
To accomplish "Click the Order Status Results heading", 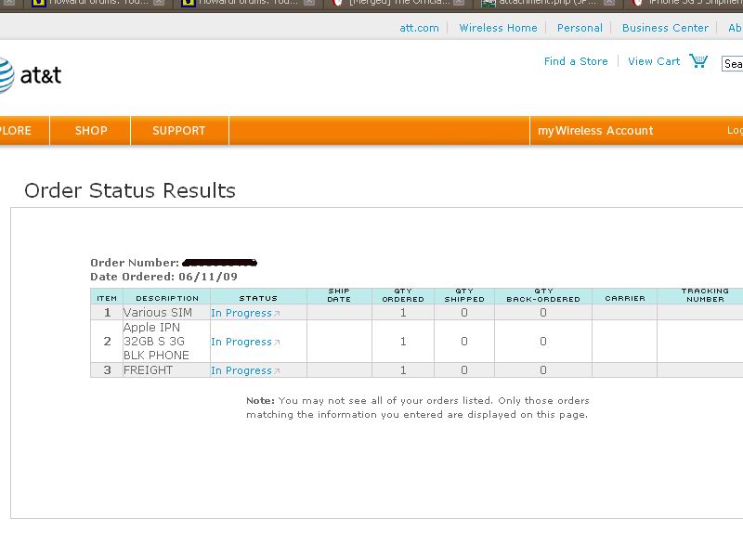I will coord(130,190).
